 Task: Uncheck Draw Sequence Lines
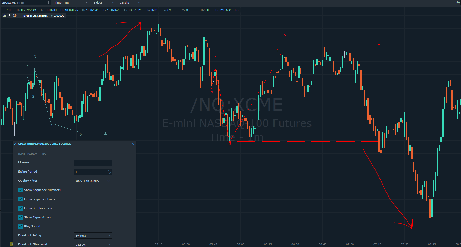pos(21,199)
